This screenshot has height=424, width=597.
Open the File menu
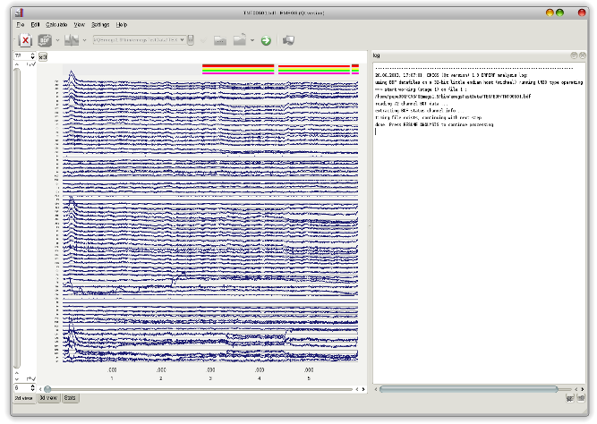(x=21, y=25)
